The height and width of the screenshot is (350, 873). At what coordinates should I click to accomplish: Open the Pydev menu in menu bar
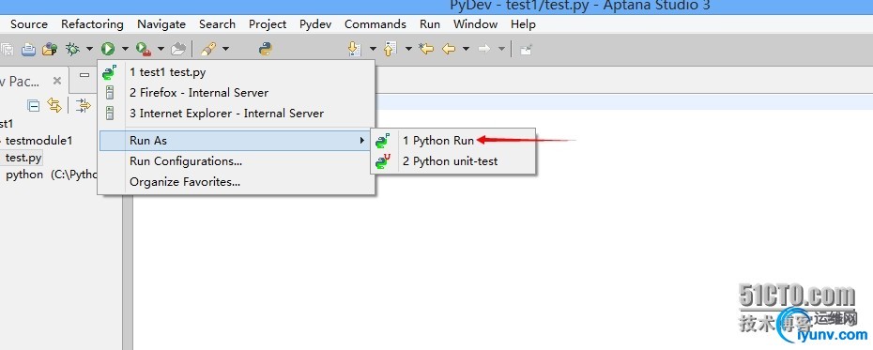(x=315, y=23)
